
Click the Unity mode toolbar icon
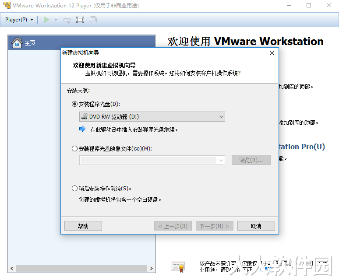coord(93,20)
